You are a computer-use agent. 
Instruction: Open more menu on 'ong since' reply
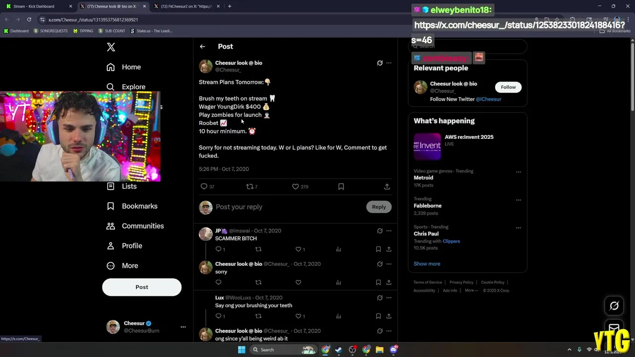click(389, 331)
